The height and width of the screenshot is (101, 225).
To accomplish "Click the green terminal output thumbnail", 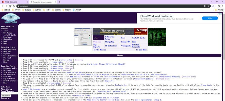I will 157,37.
